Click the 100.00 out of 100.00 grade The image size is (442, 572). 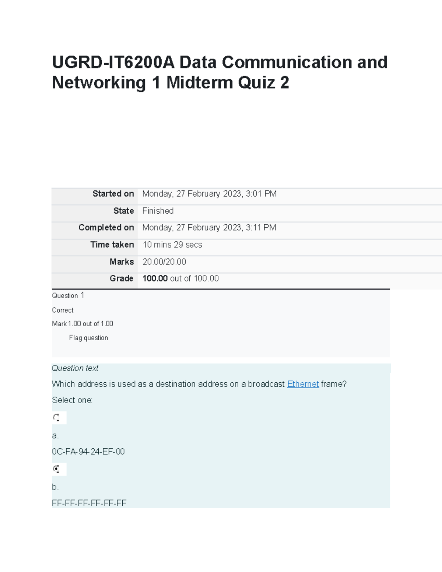(180, 278)
